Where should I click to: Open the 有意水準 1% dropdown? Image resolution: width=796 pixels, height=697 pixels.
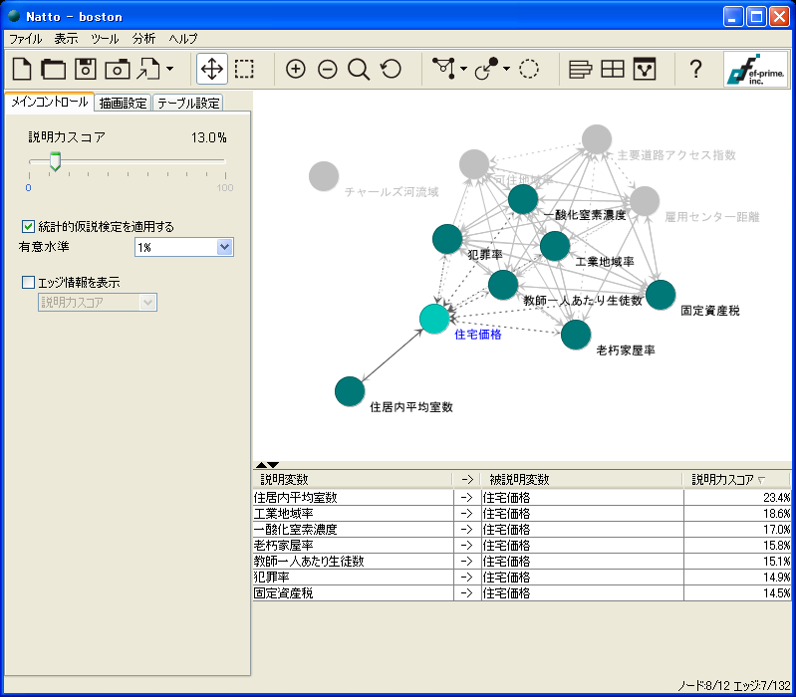click(x=224, y=247)
